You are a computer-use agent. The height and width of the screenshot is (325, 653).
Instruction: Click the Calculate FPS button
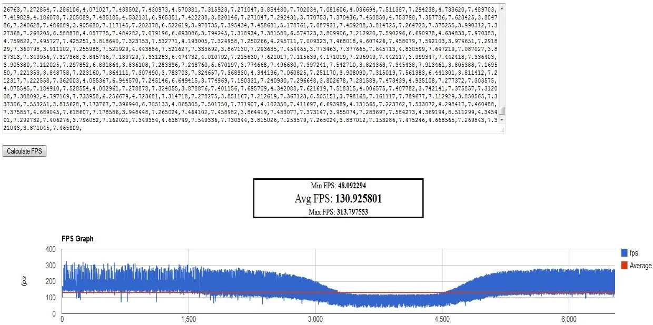25,151
